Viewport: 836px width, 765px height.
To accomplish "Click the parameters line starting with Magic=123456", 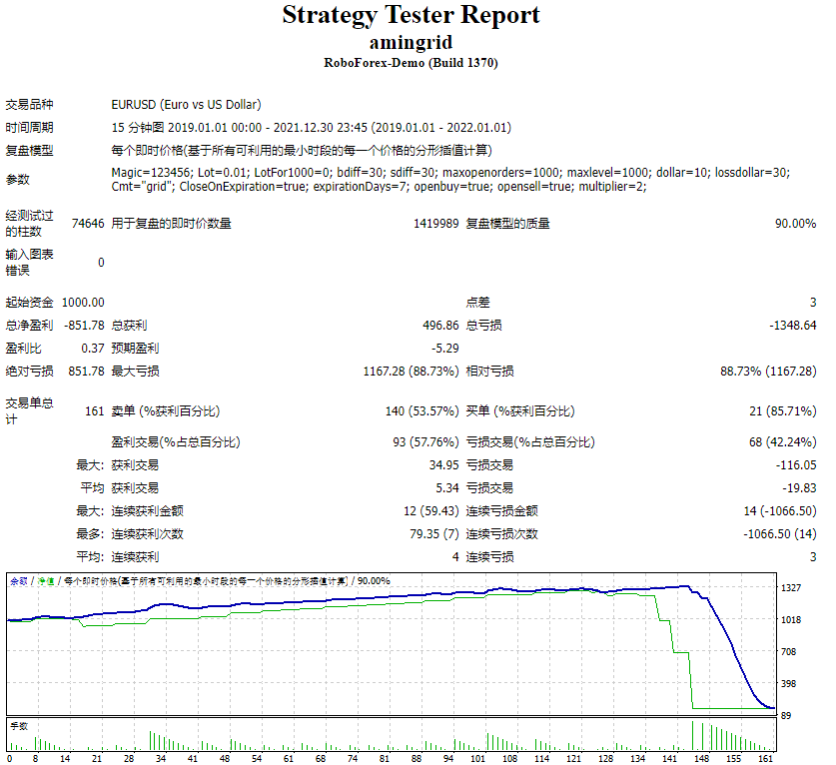I will [x=450, y=172].
